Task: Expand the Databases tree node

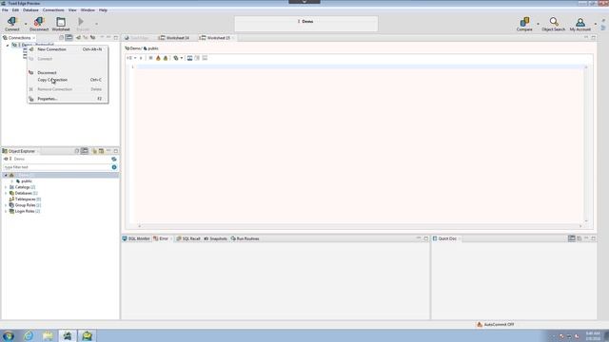Action: coord(6,193)
